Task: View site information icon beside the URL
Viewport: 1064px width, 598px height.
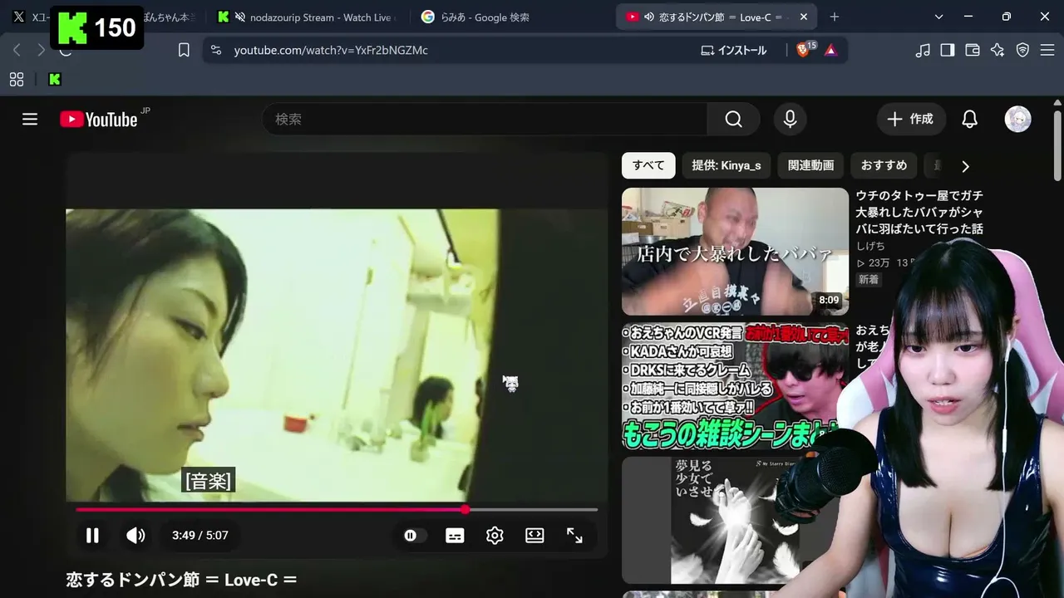Action: tap(216, 50)
